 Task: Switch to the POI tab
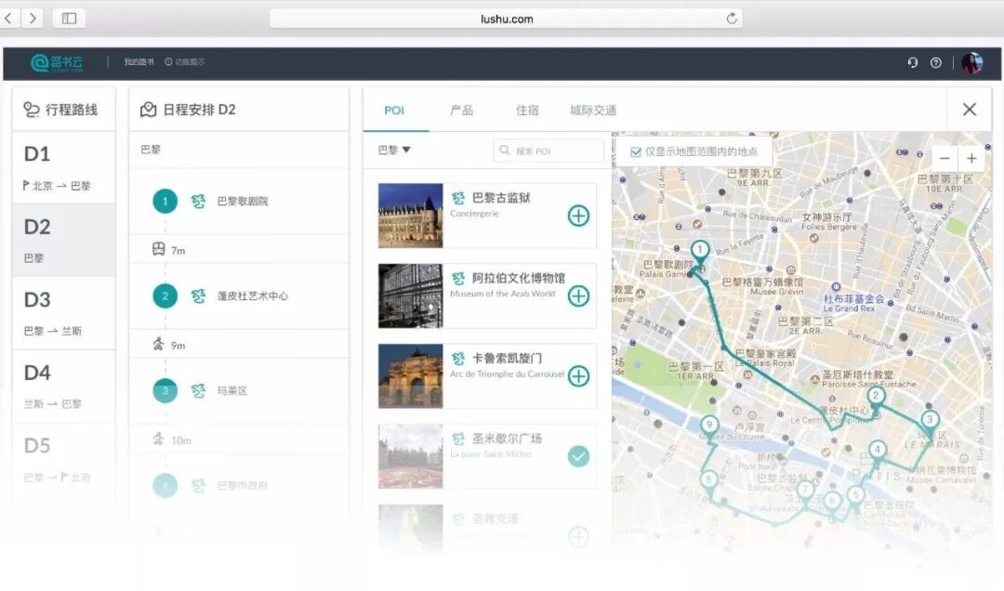click(x=394, y=111)
